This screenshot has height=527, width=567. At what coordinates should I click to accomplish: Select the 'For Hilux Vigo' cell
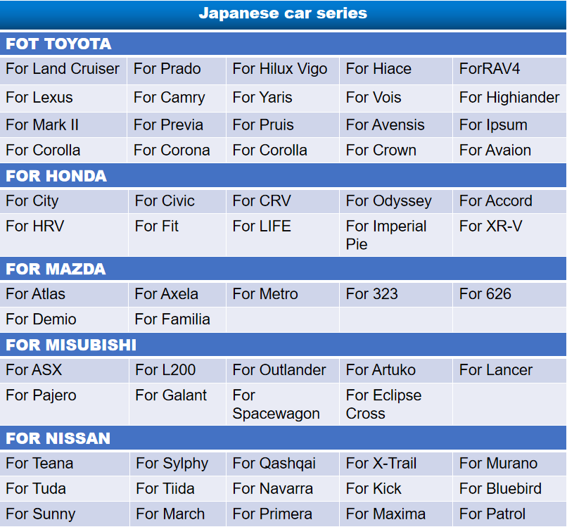pyautogui.click(x=280, y=69)
